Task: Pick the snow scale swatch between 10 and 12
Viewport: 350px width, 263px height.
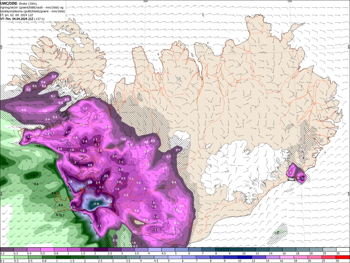Action: pyautogui.click(x=249, y=250)
